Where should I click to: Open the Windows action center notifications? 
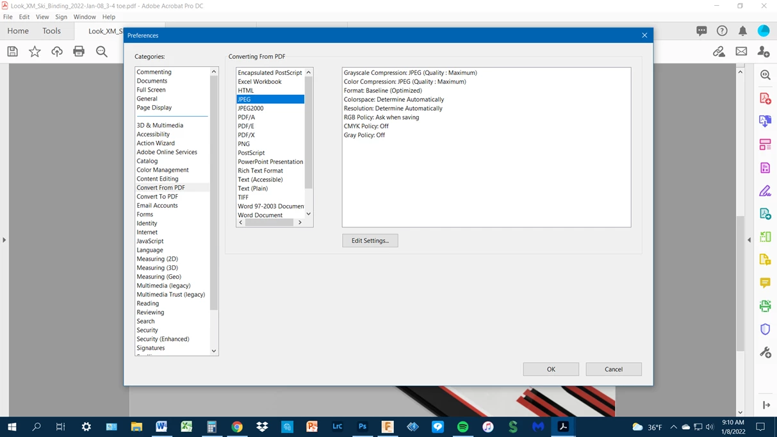(x=760, y=427)
